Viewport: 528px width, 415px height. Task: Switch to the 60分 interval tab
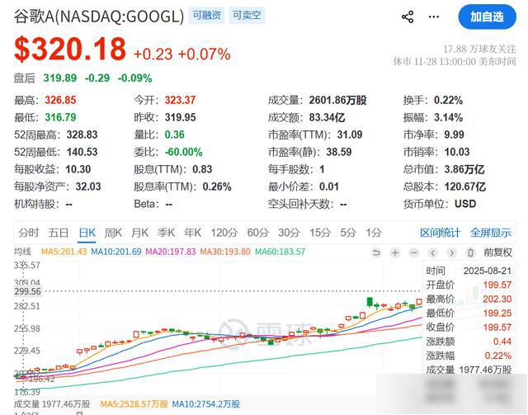point(258,233)
